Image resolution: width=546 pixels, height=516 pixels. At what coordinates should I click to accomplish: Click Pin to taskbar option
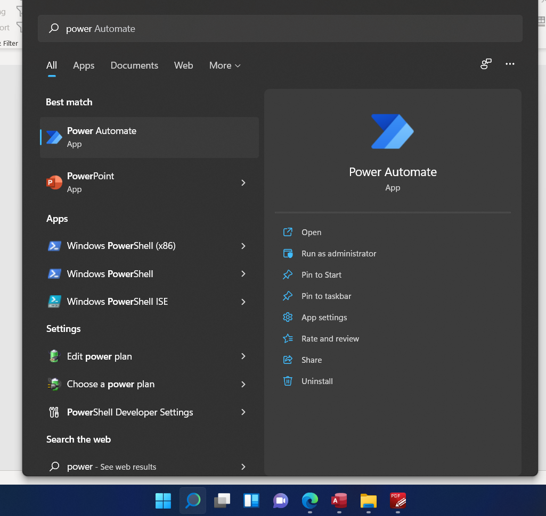tap(326, 296)
